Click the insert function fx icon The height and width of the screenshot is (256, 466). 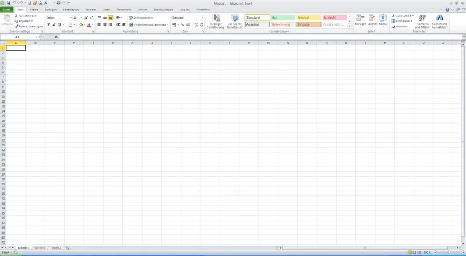pos(56,37)
